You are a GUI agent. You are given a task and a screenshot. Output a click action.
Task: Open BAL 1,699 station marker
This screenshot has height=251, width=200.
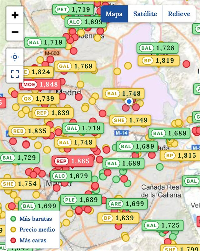point(39,206)
